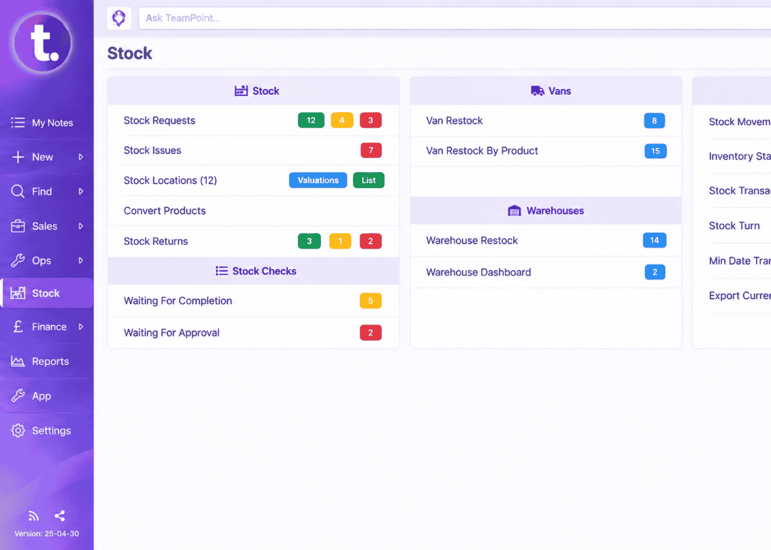Select the Stock menu item
Screen dimensions: 771x550
pos(47,293)
